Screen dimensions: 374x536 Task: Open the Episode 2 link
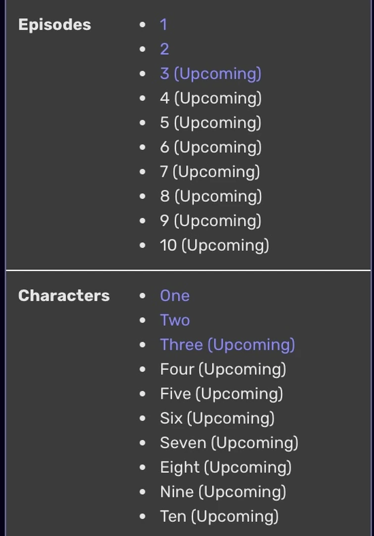click(163, 49)
